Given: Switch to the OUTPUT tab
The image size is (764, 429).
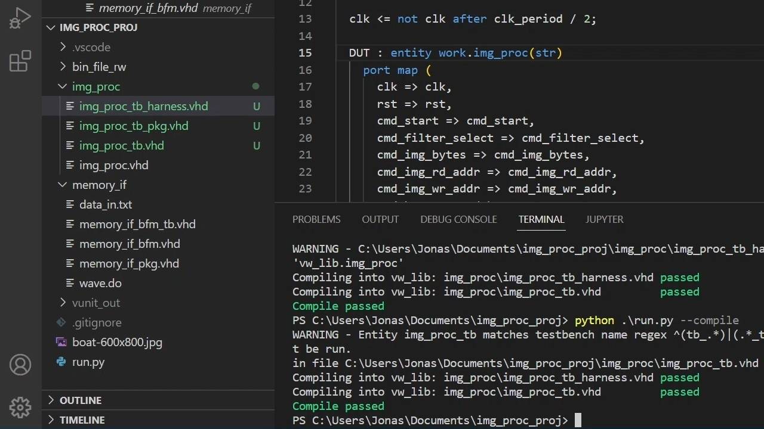Looking at the screenshot, I should (x=380, y=219).
